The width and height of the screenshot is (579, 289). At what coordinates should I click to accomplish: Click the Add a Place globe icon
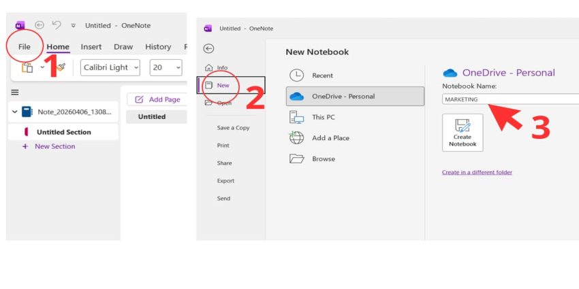tap(296, 138)
